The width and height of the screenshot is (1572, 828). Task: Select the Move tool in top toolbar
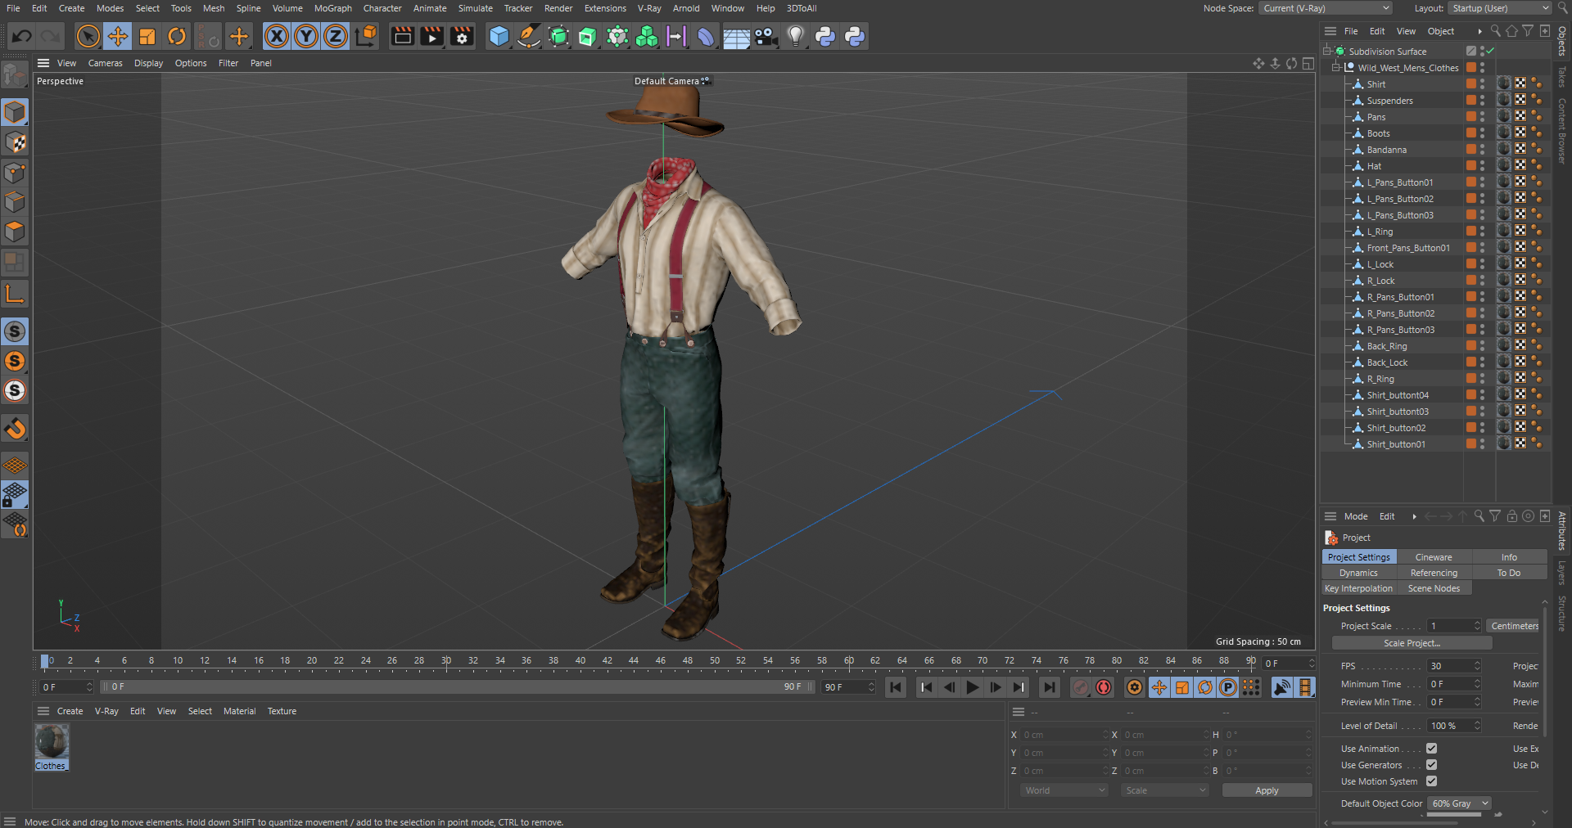coord(118,36)
